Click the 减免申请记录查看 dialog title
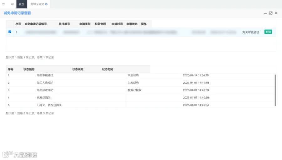This screenshot has height=160, width=282. click(17, 13)
